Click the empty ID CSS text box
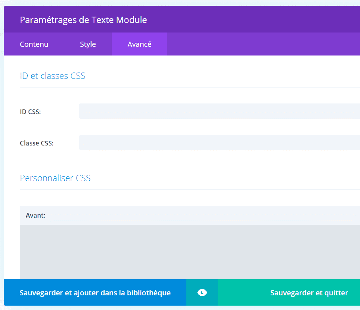Screen dimensions: 360x310 coord(218,111)
